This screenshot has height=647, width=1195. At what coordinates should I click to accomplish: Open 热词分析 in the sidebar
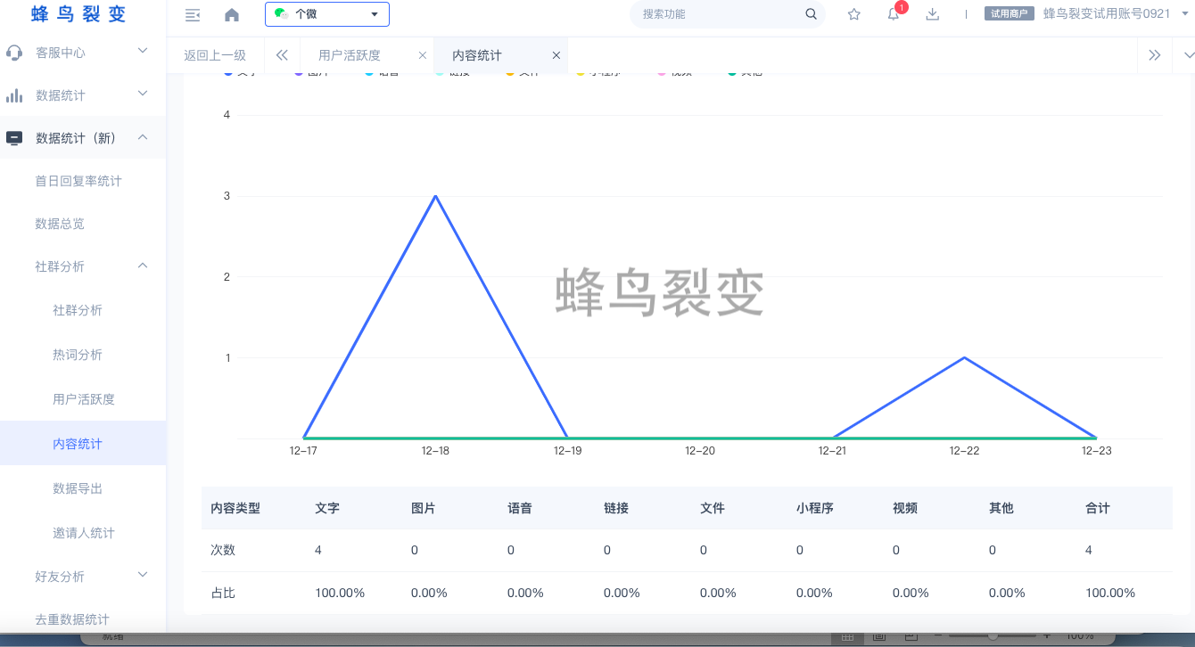click(x=78, y=355)
